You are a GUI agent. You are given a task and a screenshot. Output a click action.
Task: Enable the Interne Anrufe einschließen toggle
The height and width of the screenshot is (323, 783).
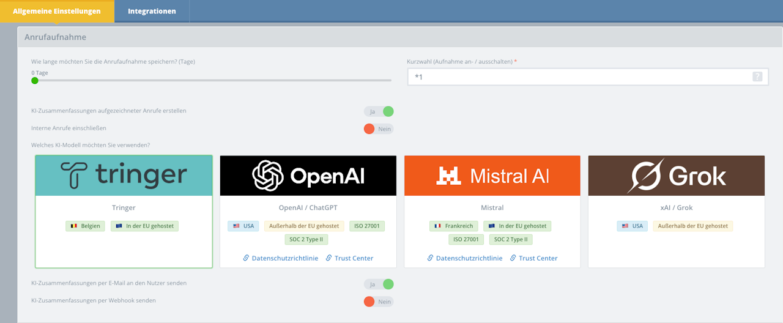coord(379,129)
